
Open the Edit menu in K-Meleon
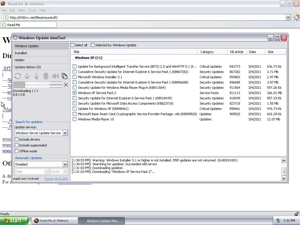pos(12,10)
